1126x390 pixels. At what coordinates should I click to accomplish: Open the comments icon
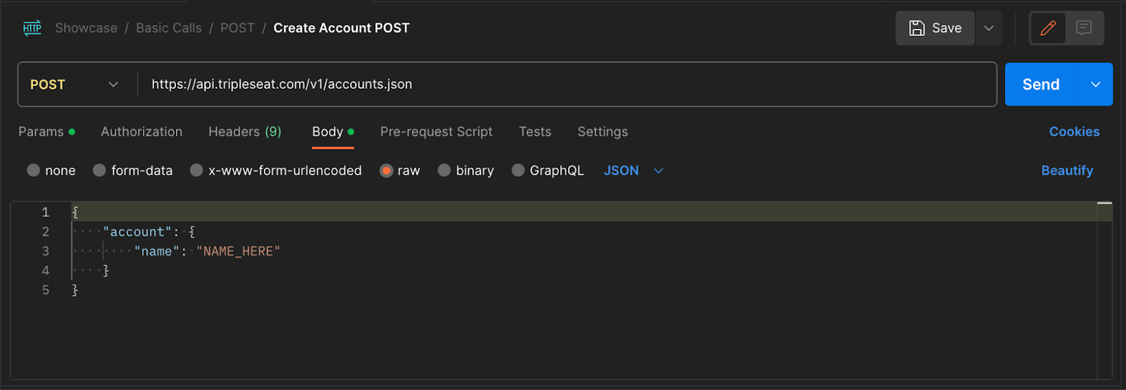[1084, 28]
